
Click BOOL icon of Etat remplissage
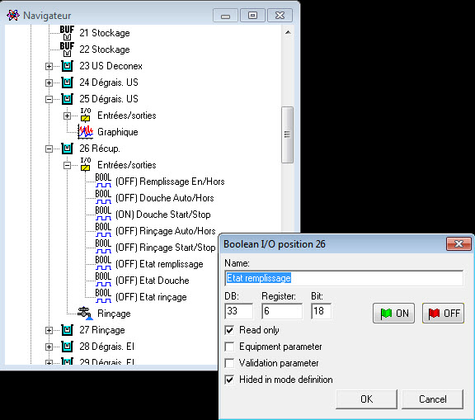[103, 264]
